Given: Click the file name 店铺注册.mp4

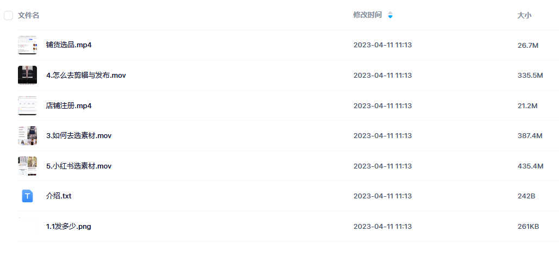Looking at the screenshot, I should tap(69, 105).
